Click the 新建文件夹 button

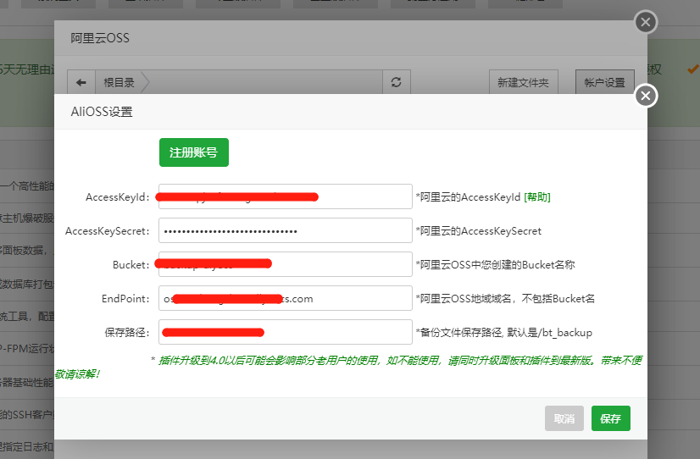click(523, 82)
